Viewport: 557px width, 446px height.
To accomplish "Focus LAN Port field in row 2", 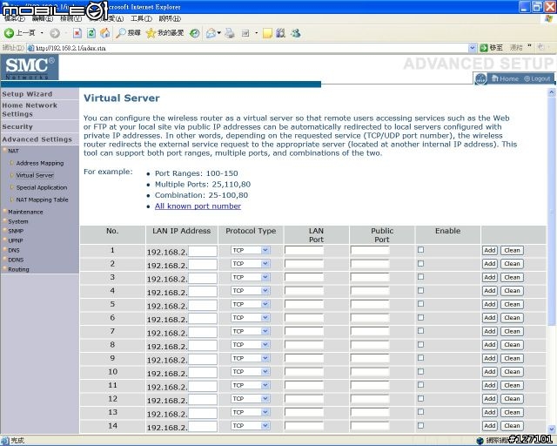I will (x=304, y=264).
